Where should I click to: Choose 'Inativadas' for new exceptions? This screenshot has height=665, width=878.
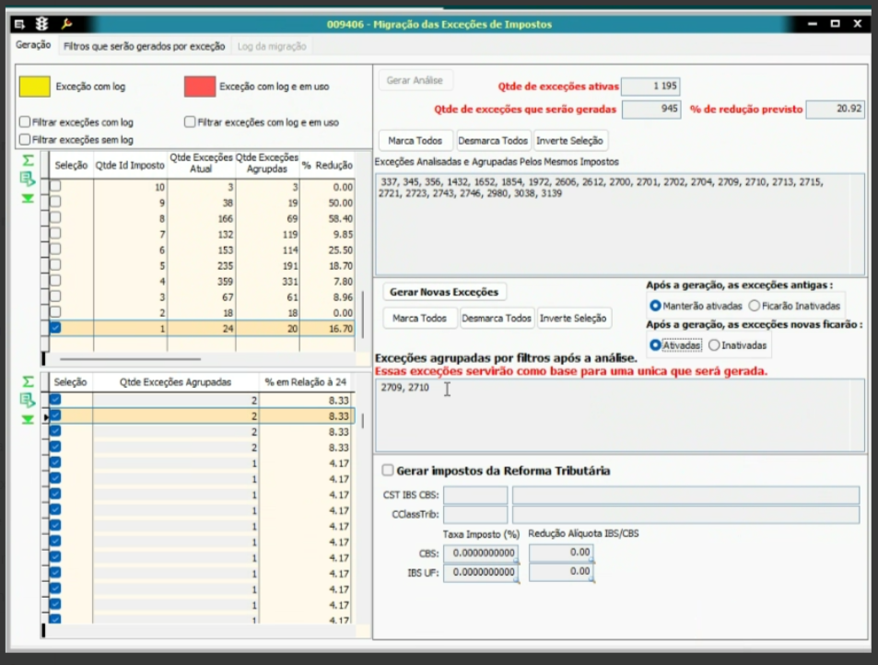[x=715, y=345]
